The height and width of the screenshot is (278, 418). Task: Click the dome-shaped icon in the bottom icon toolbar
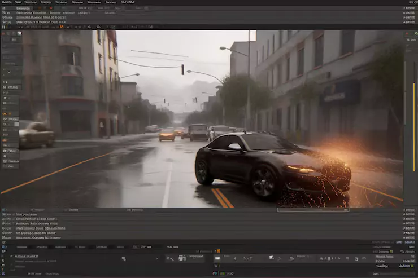coord(291,258)
